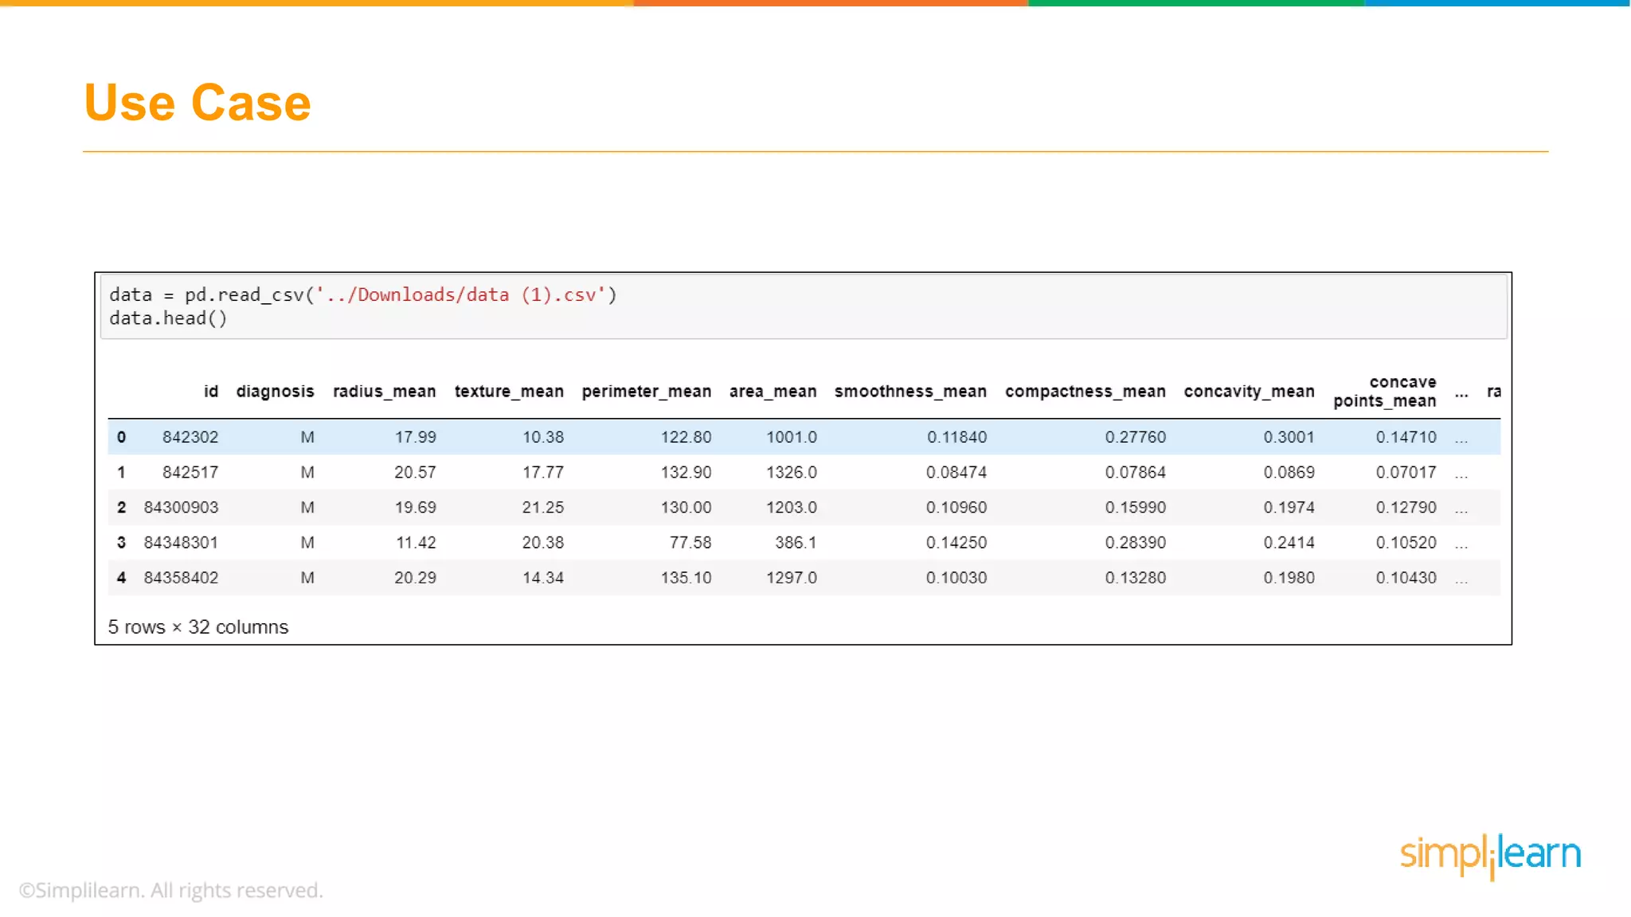This screenshot has width=1631, height=917.
Task: Click compactness_mean value 0.13280
Action: (1136, 577)
